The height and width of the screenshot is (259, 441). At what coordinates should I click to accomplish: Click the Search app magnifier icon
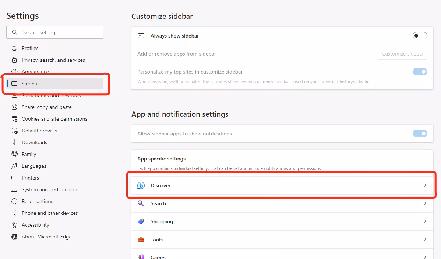(141, 203)
